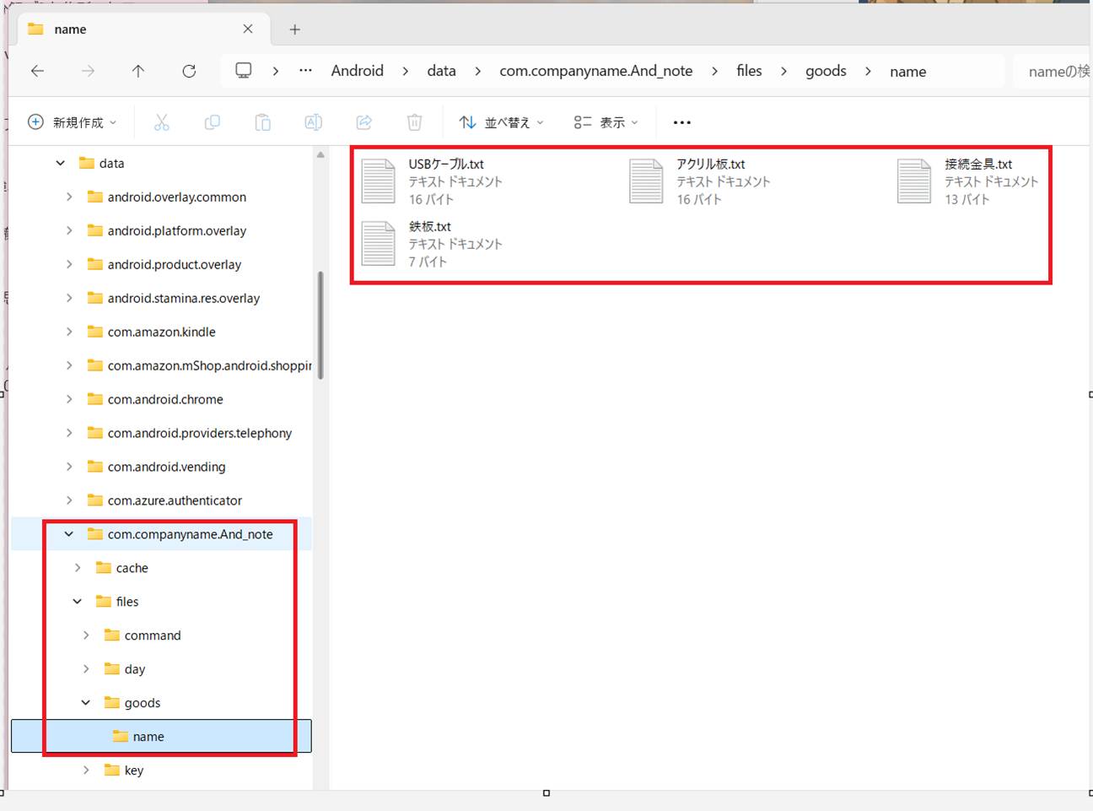Open the 並べ替え sort dropdown
The width and height of the screenshot is (1093, 811).
[502, 122]
